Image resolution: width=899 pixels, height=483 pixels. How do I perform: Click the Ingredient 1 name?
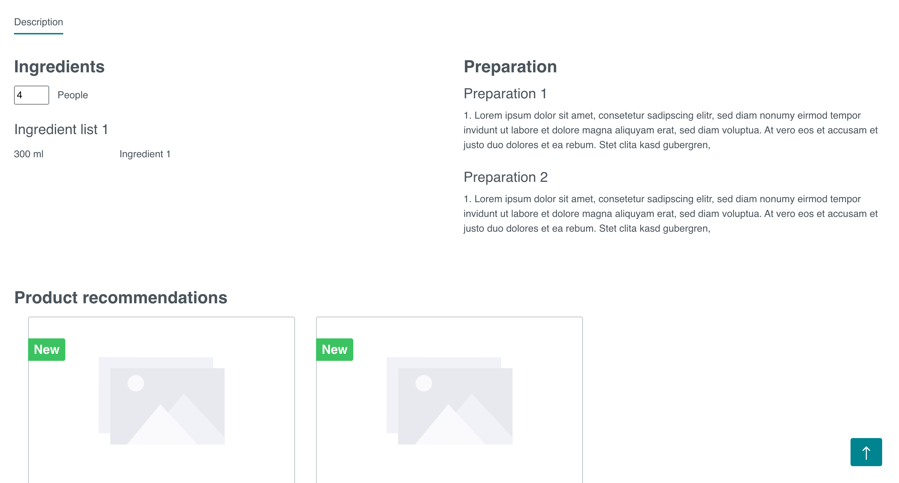pyautogui.click(x=145, y=154)
